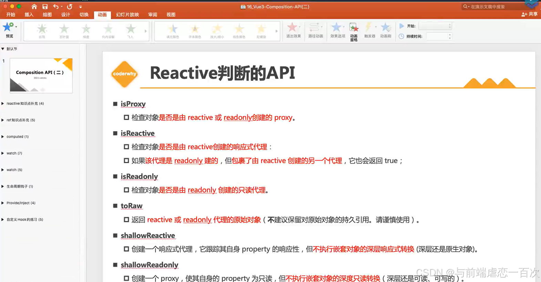Screen dimensions: 541x282
Task: Apply the 字体颜色 emphasis effect
Action: [x=195, y=31]
